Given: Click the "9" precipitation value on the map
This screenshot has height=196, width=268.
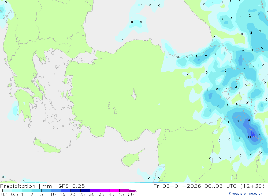Looking at the screenshot, I should (238, 121).
